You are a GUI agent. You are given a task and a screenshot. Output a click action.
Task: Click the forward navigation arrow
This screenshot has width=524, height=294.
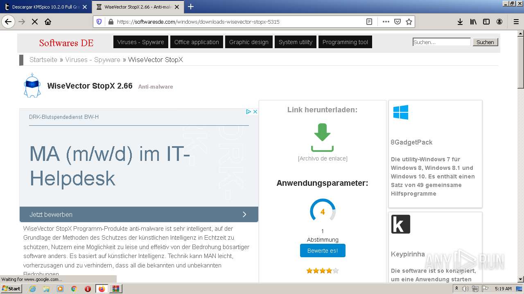22,22
